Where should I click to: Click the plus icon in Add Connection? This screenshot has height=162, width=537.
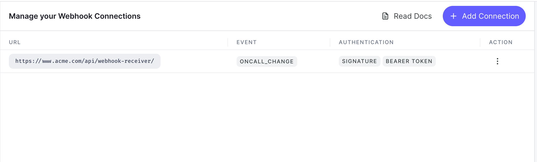[453, 16]
